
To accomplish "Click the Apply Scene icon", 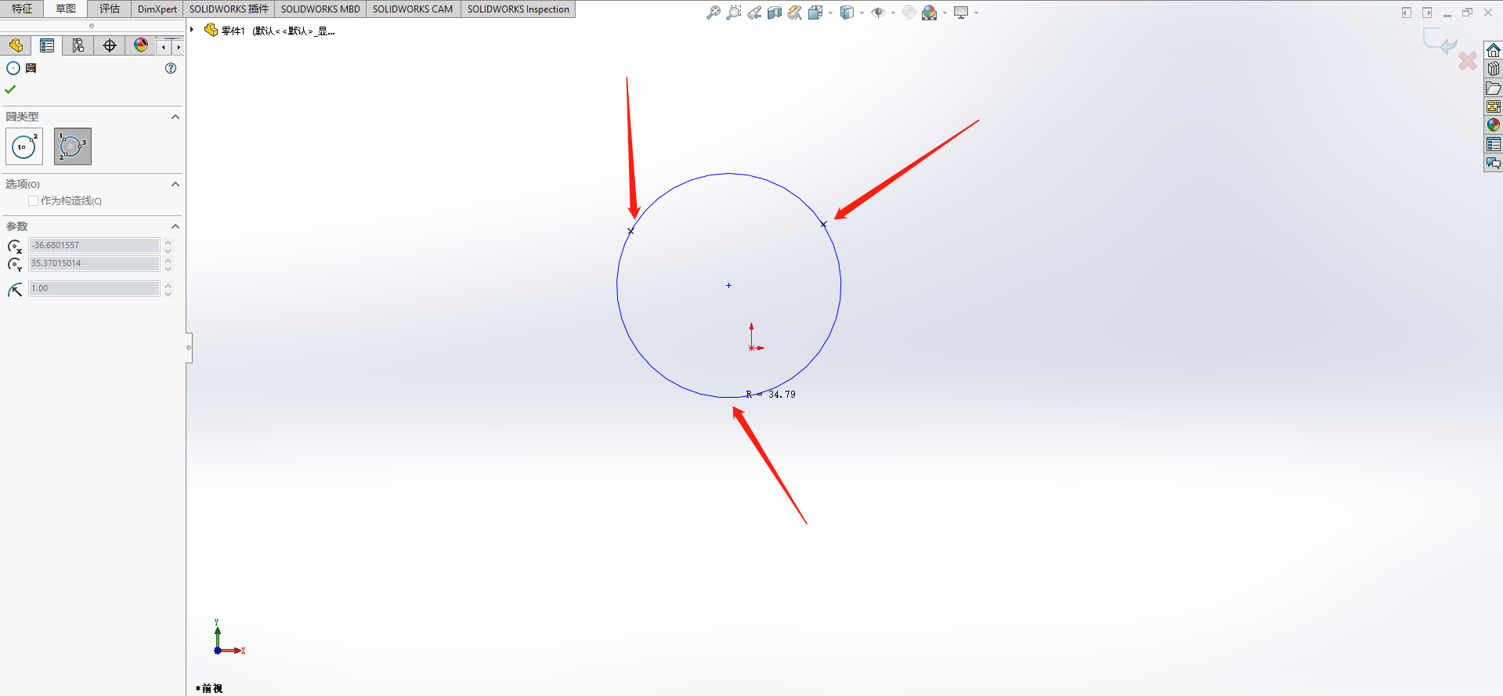I will 930,13.
